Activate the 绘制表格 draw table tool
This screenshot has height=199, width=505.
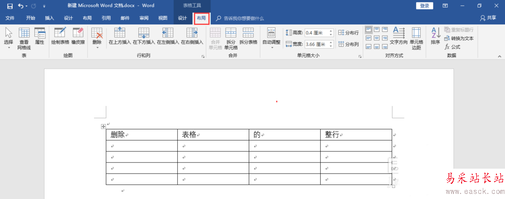60,36
